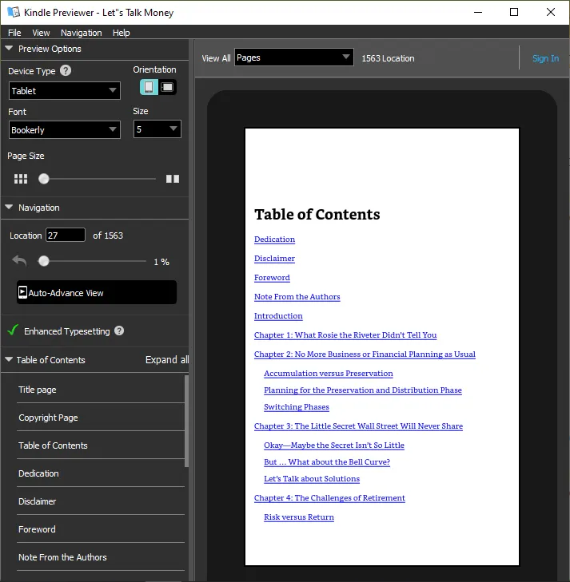Click the Enhanced Typesetting green checkmark

[13, 330]
